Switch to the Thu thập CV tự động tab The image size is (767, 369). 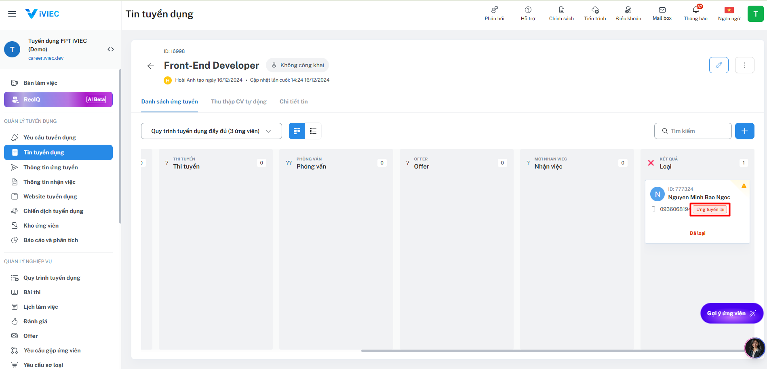pos(238,101)
